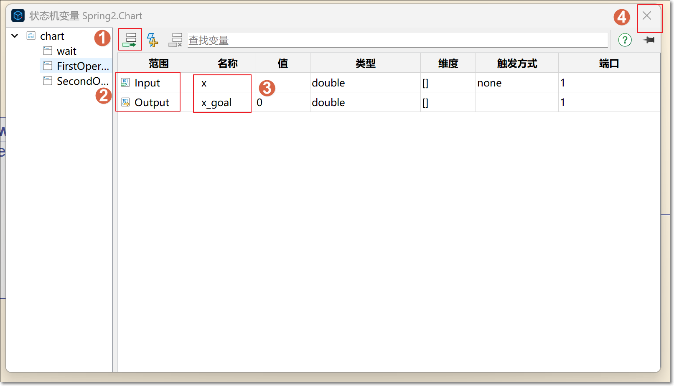Click the 维度 column header

tap(448, 63)
